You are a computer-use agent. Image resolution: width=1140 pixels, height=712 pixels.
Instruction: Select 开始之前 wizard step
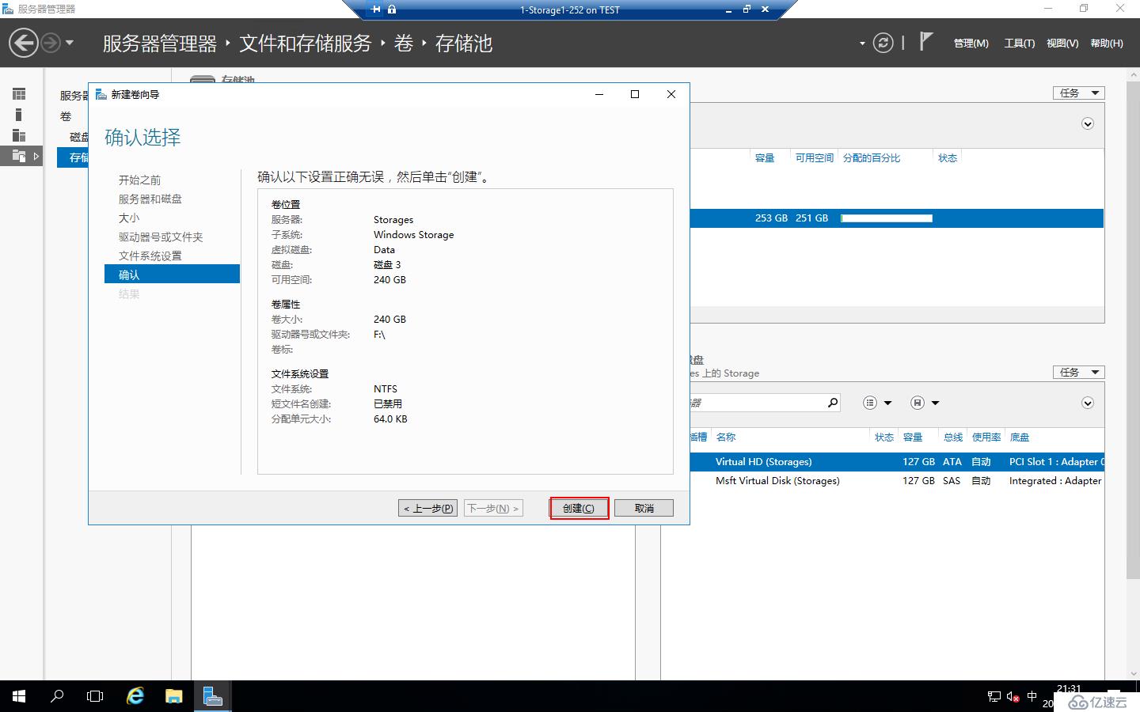pos(139,180)
